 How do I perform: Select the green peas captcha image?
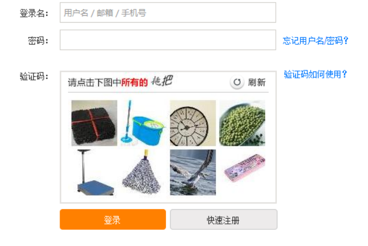click(x=242, y=123)
